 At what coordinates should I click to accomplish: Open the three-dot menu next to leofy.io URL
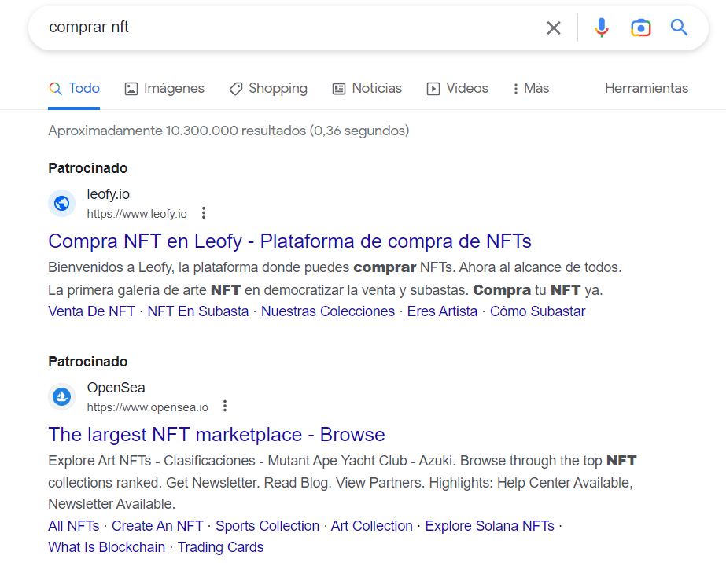pyautogui.click(x=204, y=213)
